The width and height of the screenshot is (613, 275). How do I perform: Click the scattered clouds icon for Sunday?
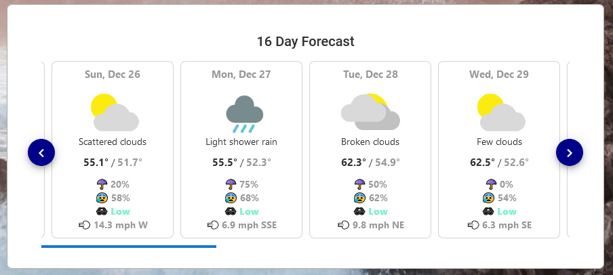114,112
